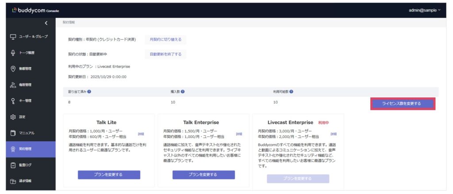Viewport: 453px width, 194px height.
Task: Open ユーザー＆グループ monitor icon in sidebar
Action: click(x=13, y=36)
